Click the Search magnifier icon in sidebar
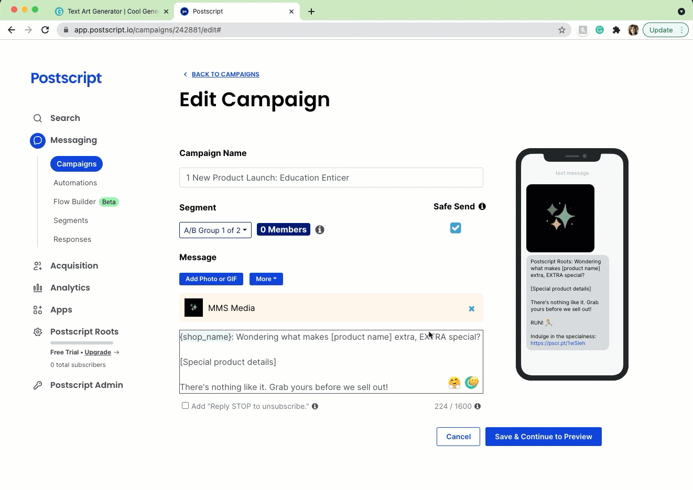 [38, 118]
